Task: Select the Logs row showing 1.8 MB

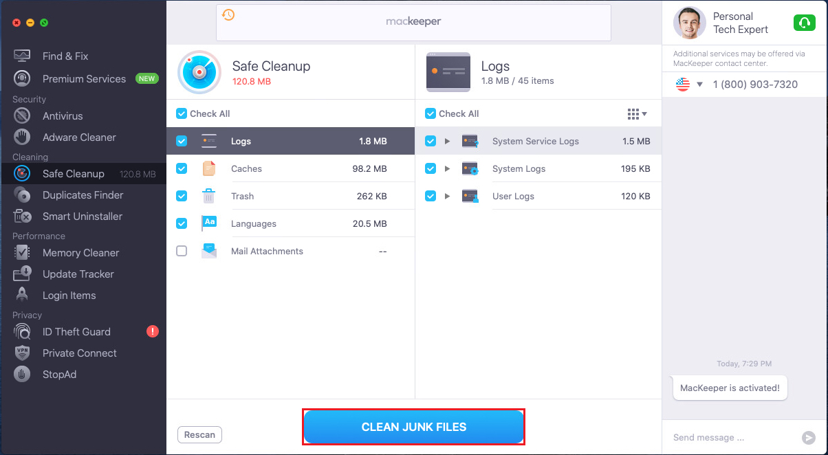Action: (x=290, y=141)
